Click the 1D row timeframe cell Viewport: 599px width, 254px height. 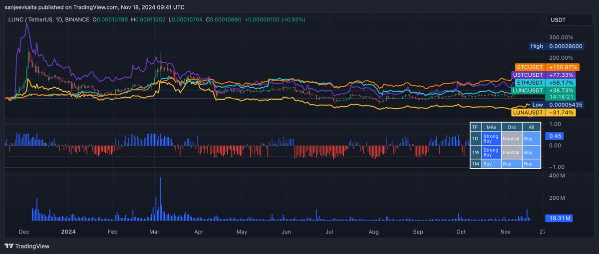[476, 139]
